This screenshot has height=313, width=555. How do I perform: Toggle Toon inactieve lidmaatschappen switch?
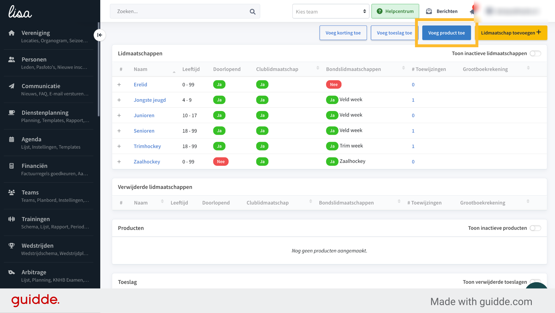535,53
